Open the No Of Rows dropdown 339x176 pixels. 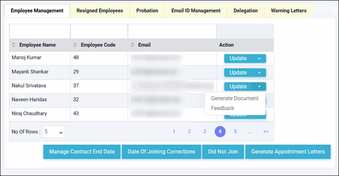[54, 132]
